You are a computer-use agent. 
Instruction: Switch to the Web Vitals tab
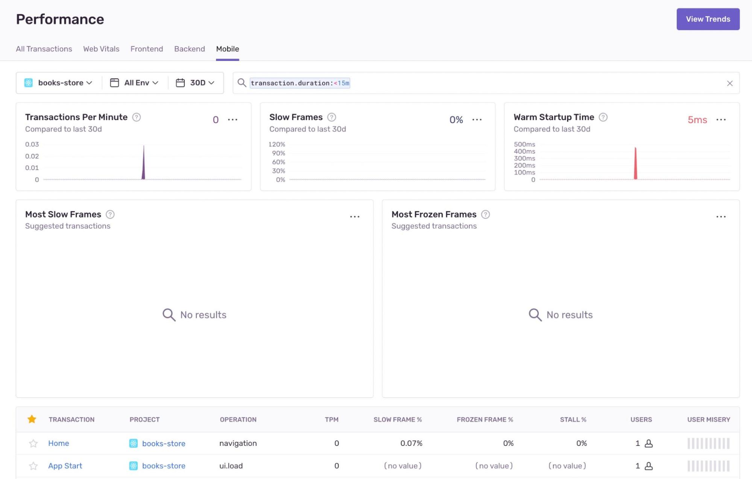(101, 49)
